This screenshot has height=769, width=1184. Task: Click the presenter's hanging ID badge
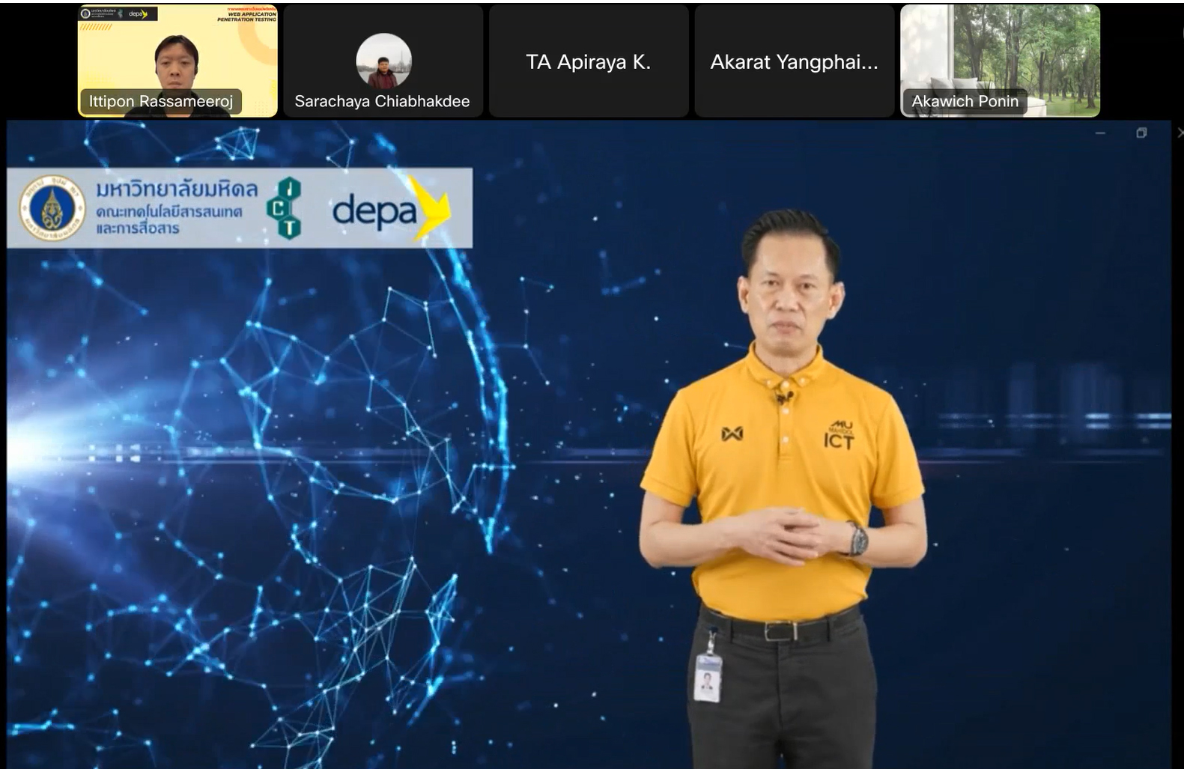(708, 677)
